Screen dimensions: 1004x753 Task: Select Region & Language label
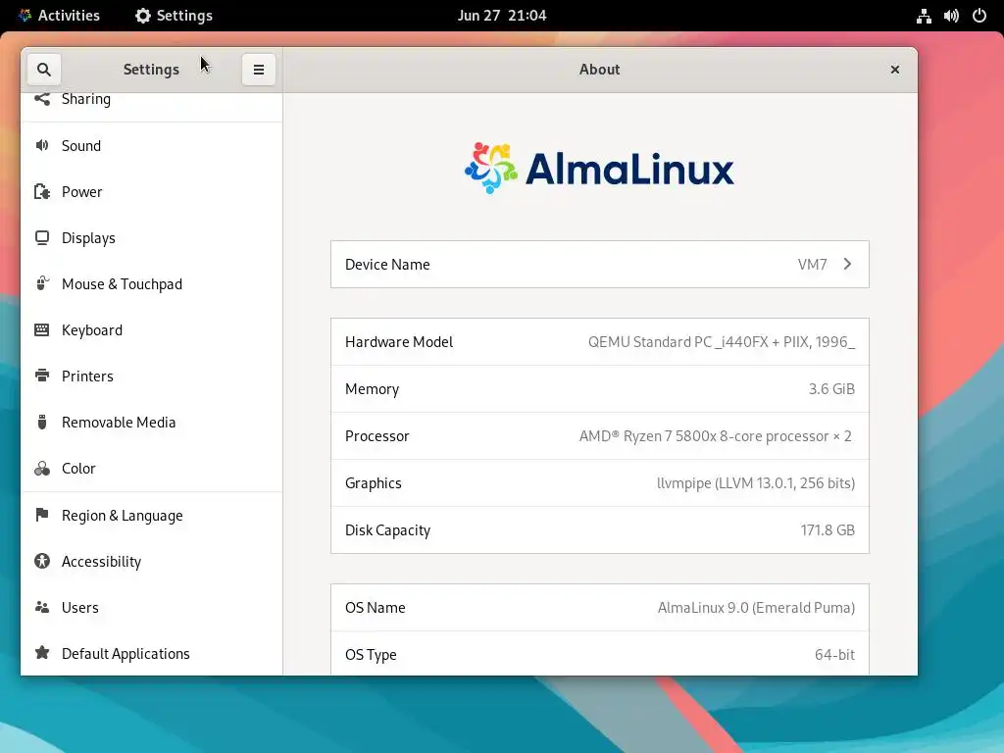point(123,516)
